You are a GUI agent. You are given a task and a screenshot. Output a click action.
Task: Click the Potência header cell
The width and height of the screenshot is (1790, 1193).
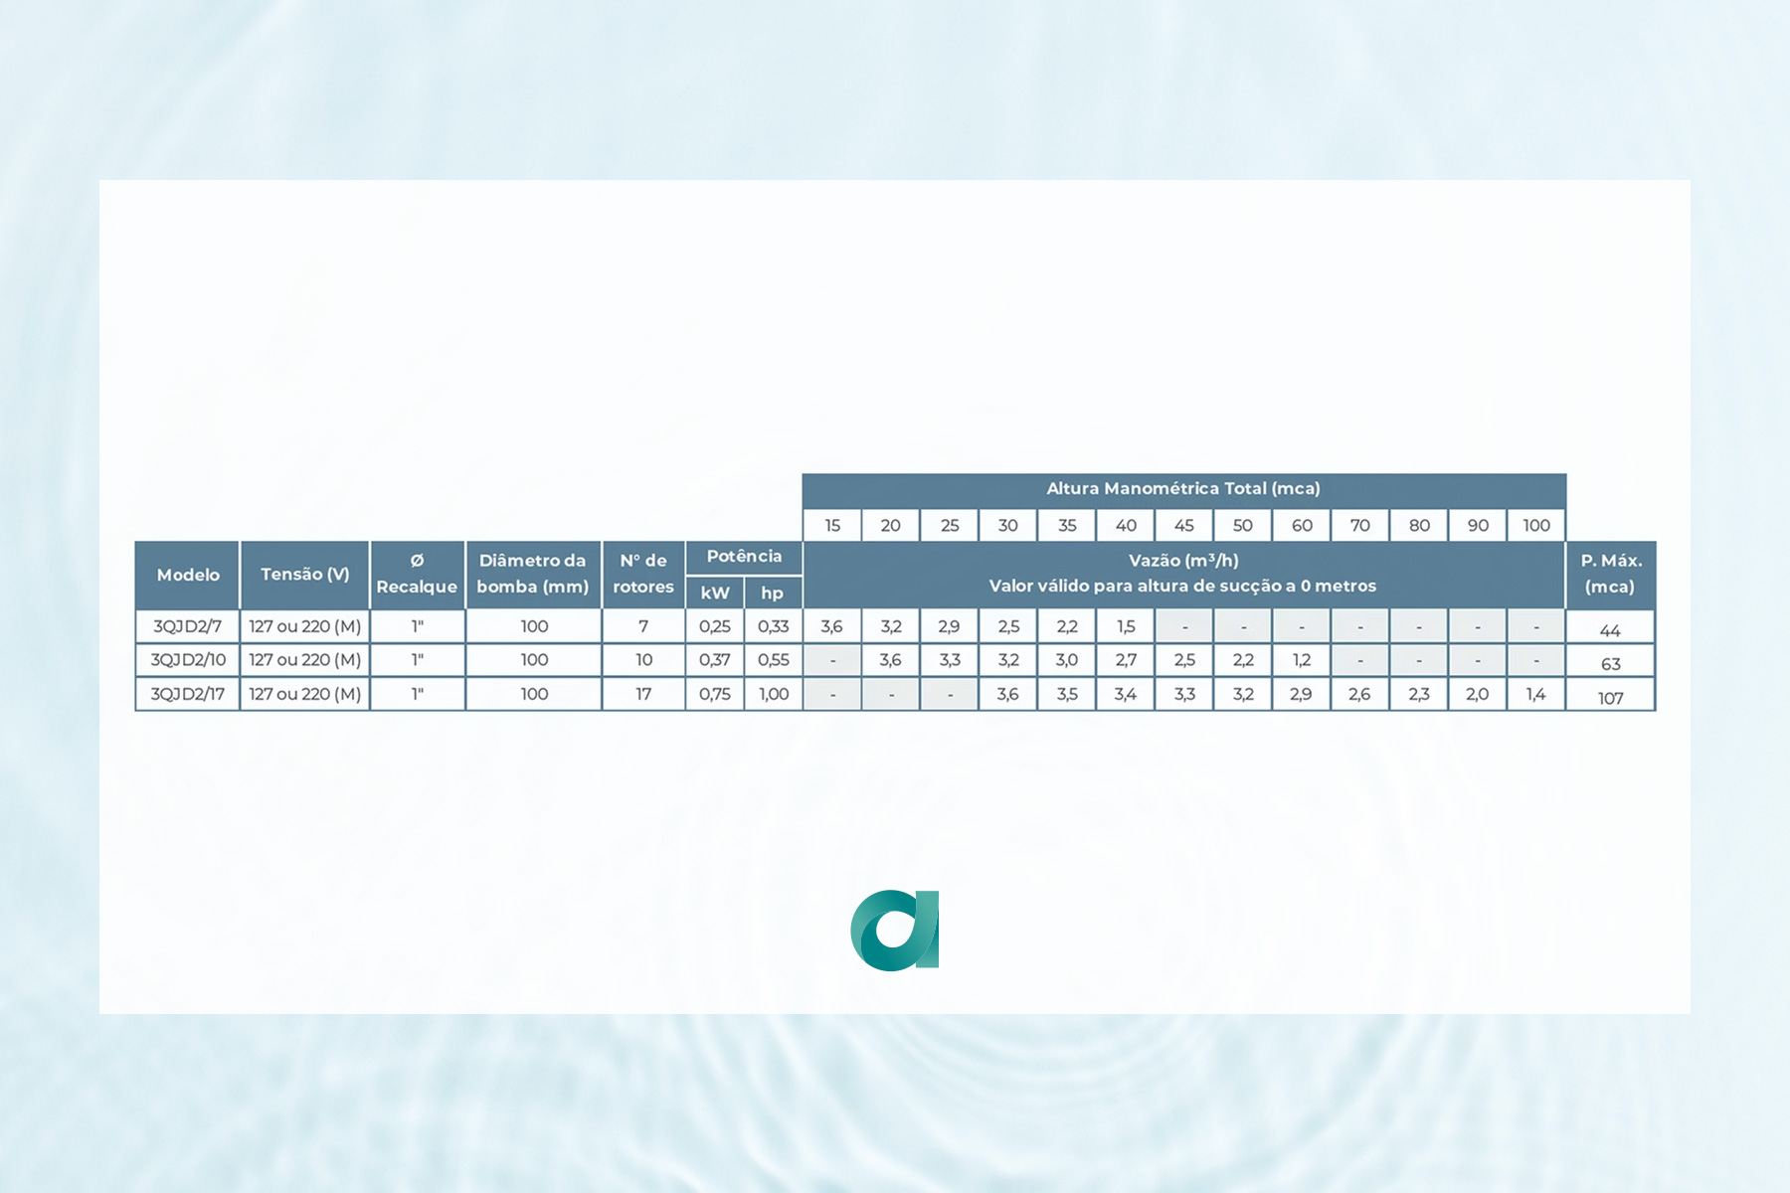coord(744,557)
